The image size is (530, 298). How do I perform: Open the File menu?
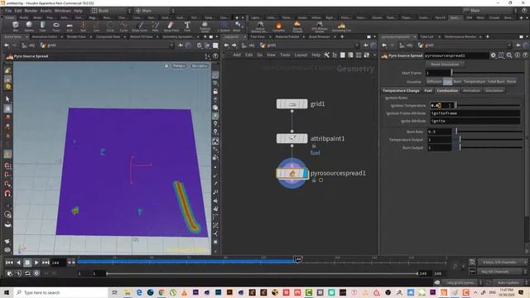click(x=8, y=11)
